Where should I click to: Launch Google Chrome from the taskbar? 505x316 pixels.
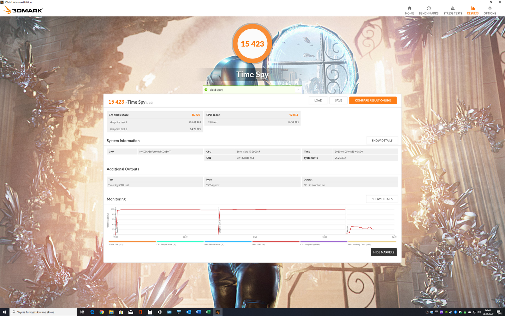click(x=102, y=312)
